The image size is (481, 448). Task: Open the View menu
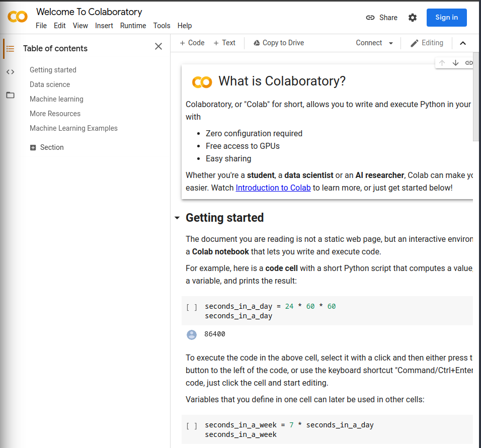[81, 26]
